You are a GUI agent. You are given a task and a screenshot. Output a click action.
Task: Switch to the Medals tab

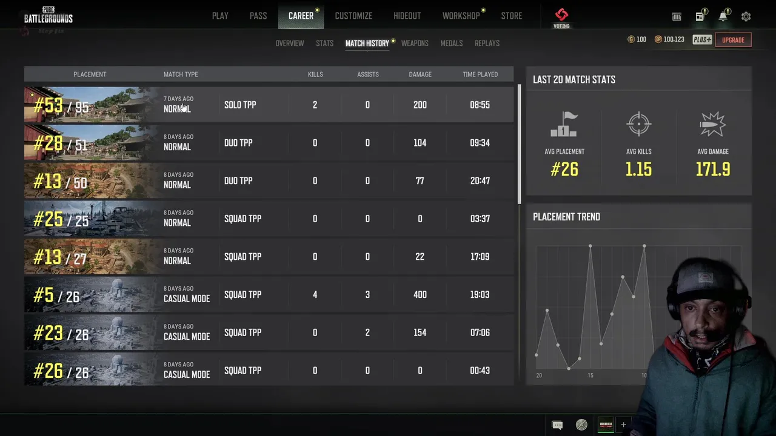(x=452, y=43)
